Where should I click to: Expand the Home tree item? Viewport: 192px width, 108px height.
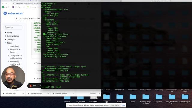click(6, 33)
